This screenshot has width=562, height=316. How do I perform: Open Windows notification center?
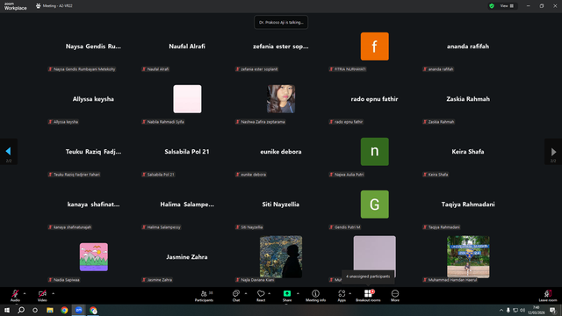[x=552, y=310]
